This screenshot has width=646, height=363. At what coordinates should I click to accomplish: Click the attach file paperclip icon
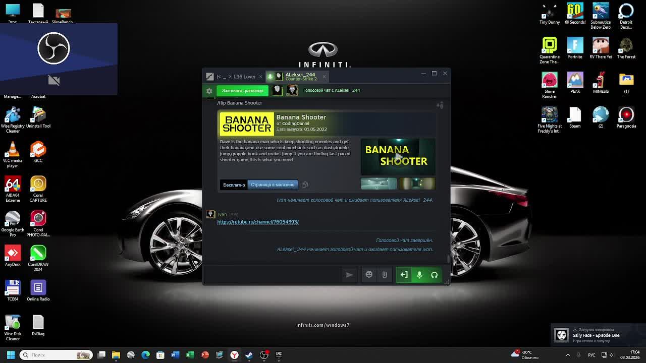(x=385, y=275)
